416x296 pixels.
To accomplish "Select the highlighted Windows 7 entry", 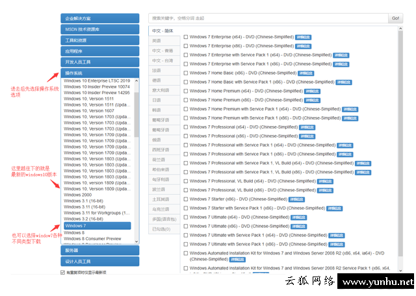I will pos(97,226).
